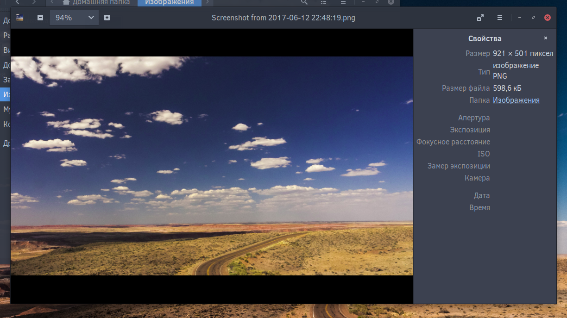Maximize the image viewer window

click(x=534, y=18)
